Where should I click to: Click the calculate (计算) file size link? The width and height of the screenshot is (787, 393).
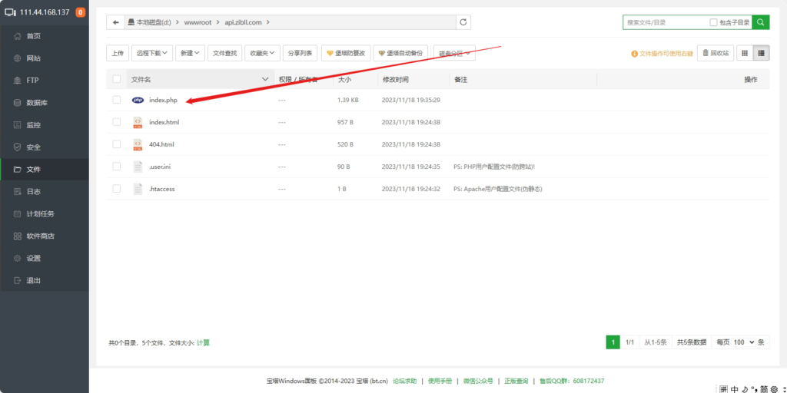pos(203,342)
